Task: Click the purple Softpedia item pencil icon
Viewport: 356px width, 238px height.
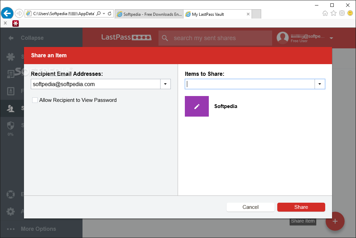Action: pos(197,106)
